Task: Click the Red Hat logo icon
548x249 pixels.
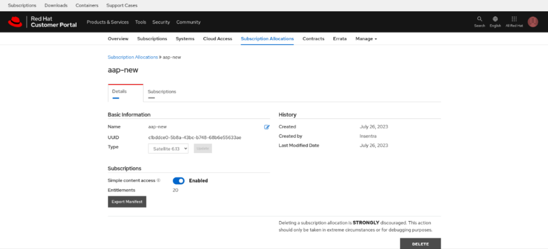Action: pos(14,22)
